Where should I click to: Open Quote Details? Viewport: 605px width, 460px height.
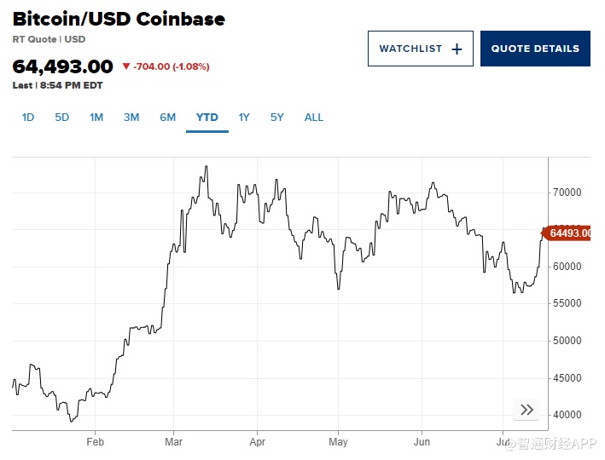535,49
